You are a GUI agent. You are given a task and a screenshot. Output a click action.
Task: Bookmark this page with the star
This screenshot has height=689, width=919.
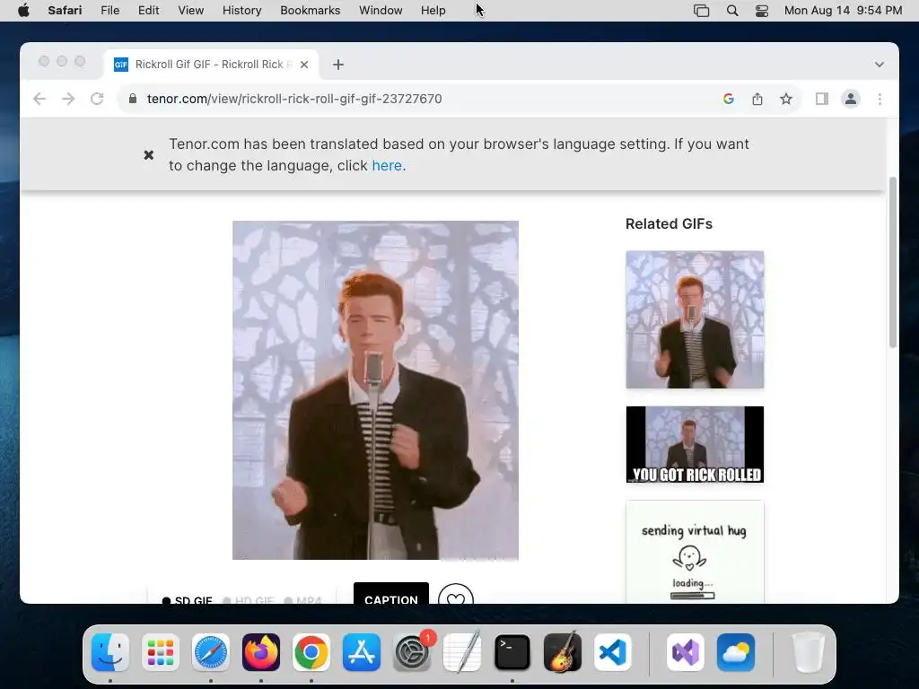tap(786, 99)
